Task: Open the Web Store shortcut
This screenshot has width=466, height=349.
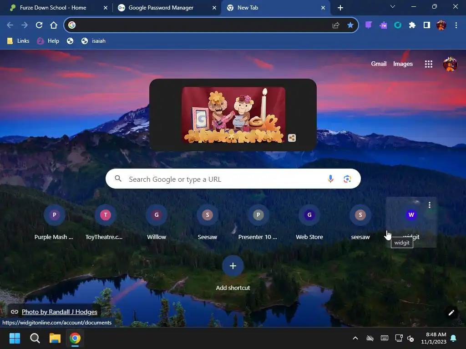Action: (x=309, y=222)
